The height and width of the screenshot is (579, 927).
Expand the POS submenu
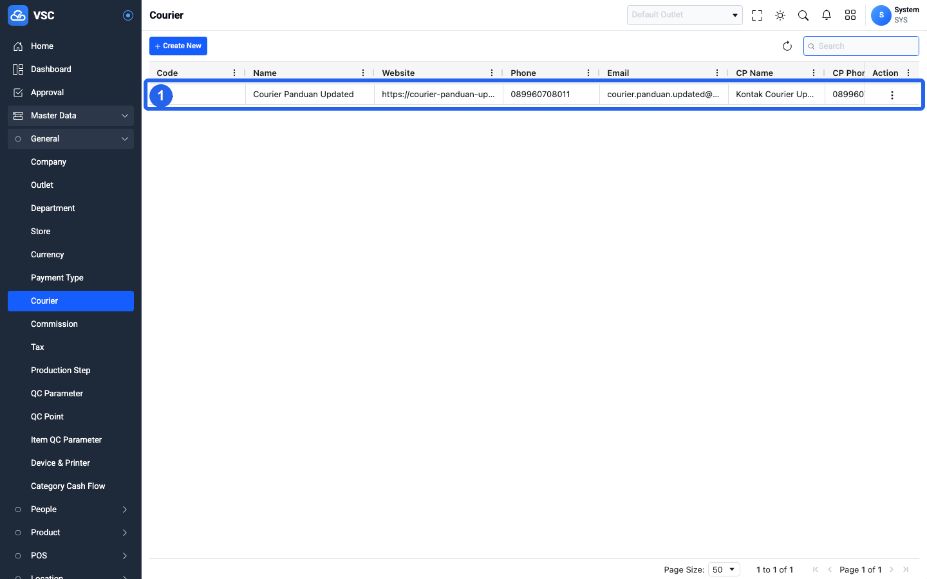point(71,556)
